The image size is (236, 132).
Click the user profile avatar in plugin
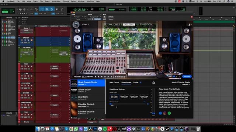[x=76, y=25]
